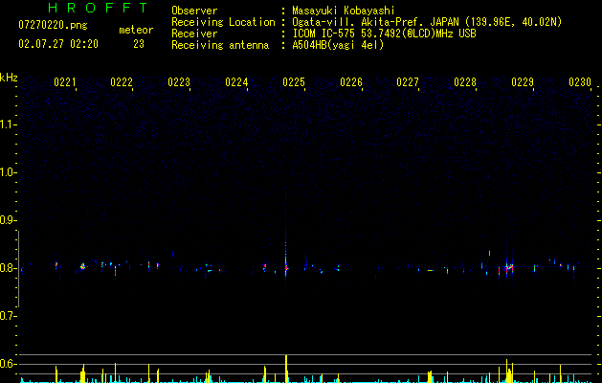Click the 0.6 kHz axis label
This screenshot has height=383, width=602.
pyautogui.click(x=8, y=364)
